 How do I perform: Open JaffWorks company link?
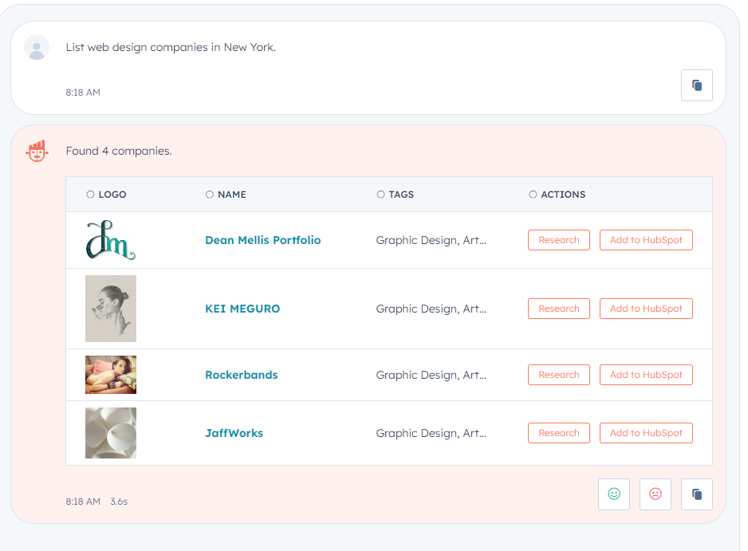(x=234, y=433)
